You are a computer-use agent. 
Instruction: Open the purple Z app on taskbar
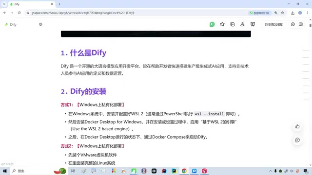click(x=144, y=171)
